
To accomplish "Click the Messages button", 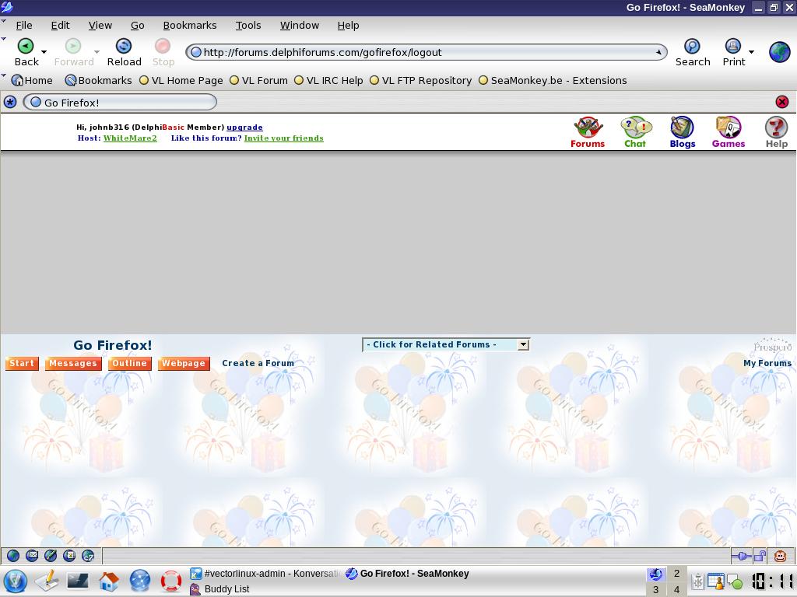I will coord(73,363).
